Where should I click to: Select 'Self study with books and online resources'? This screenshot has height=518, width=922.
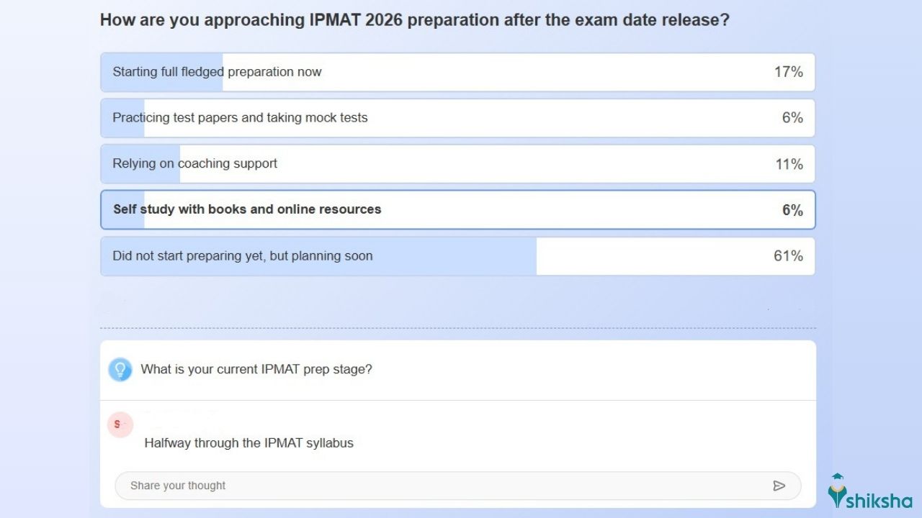(247, 210)
